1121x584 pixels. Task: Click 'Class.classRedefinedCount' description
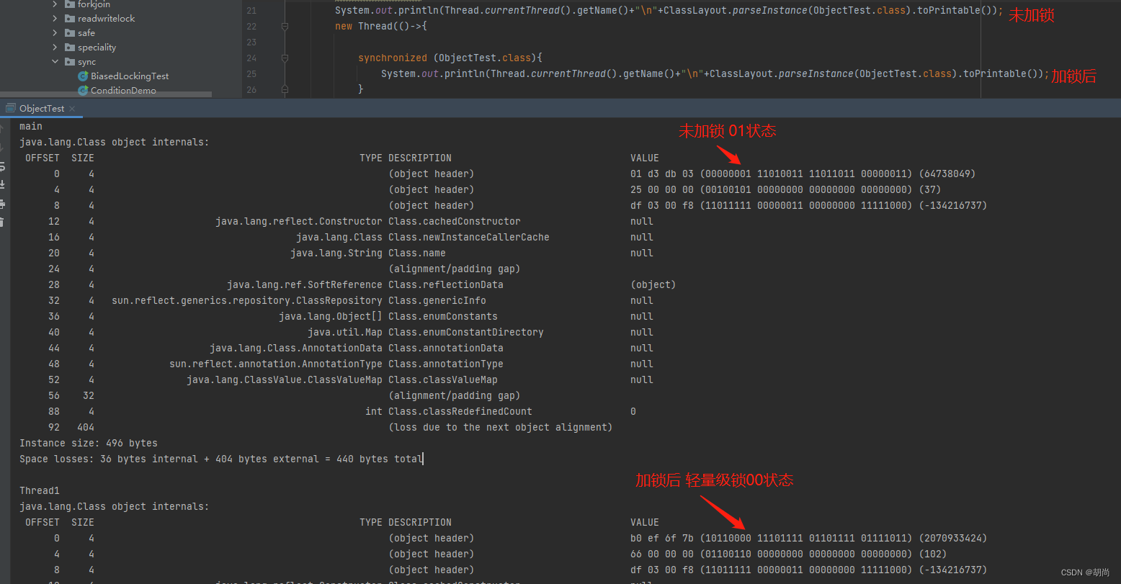460,411
